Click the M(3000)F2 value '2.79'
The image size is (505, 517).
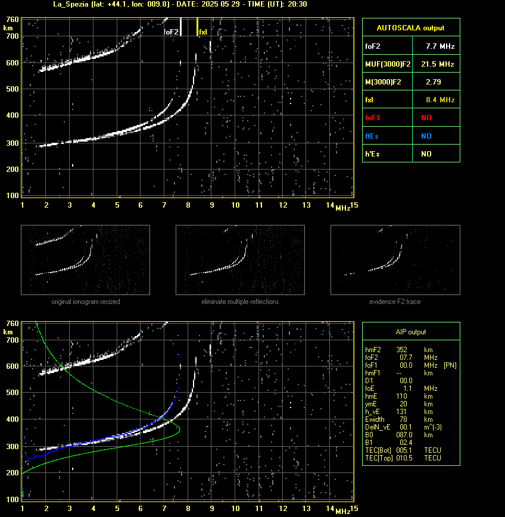[x=434, y=82]
